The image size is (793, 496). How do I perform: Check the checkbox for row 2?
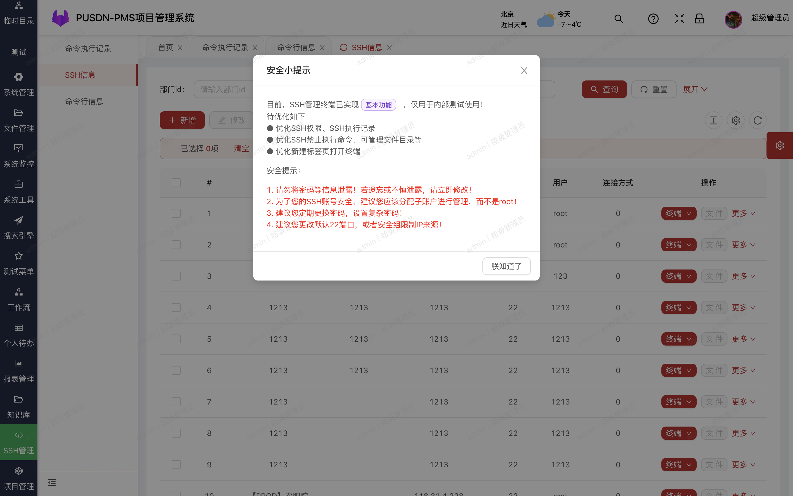click(176, 245)
